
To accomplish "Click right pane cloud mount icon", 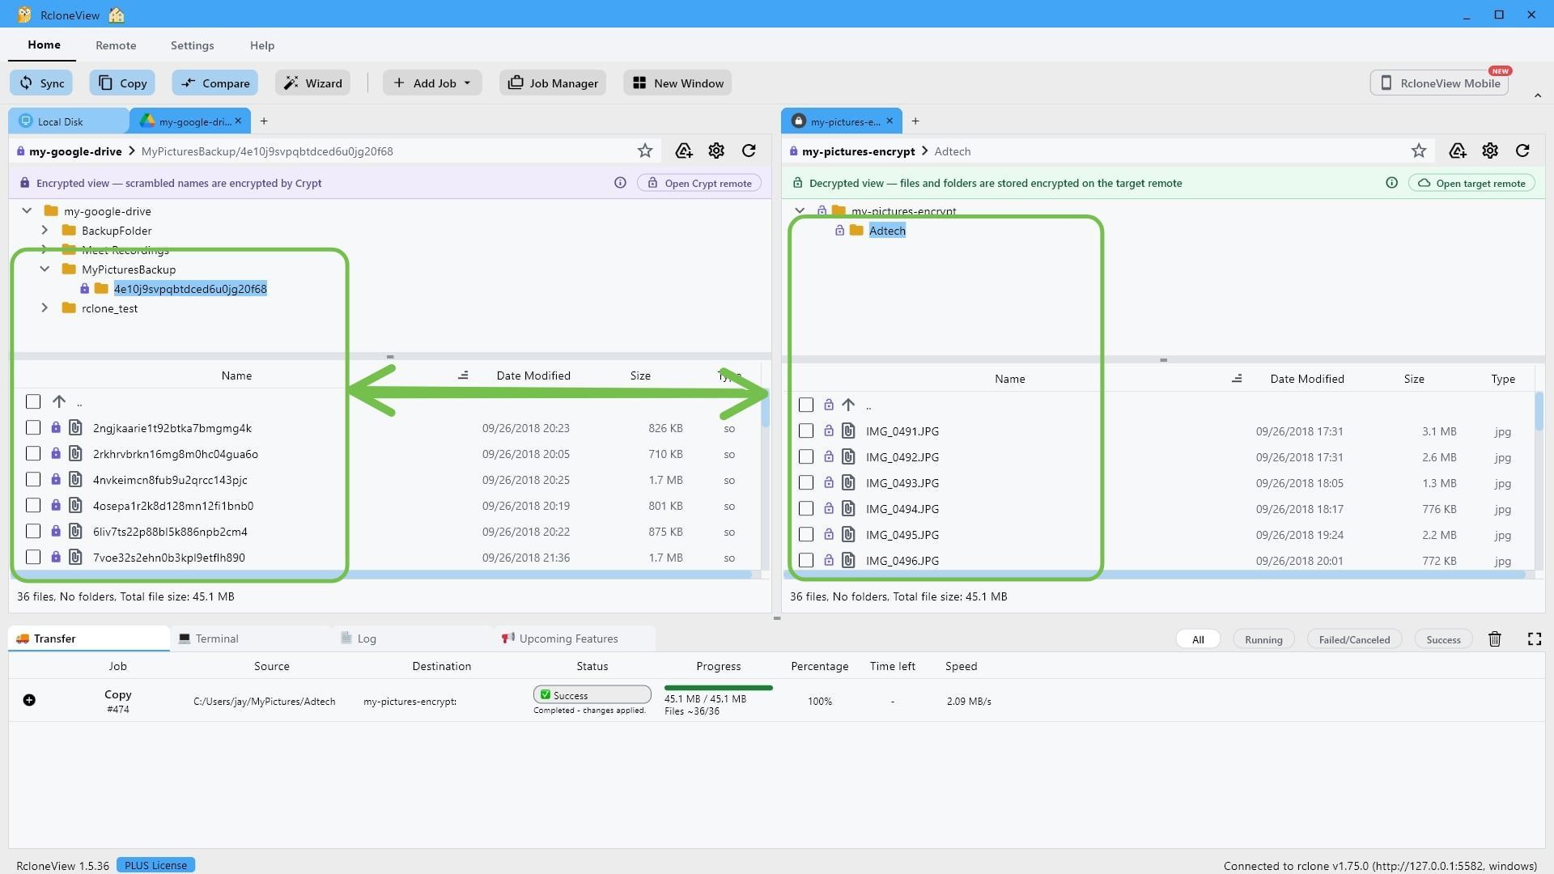I will 1458,151.
